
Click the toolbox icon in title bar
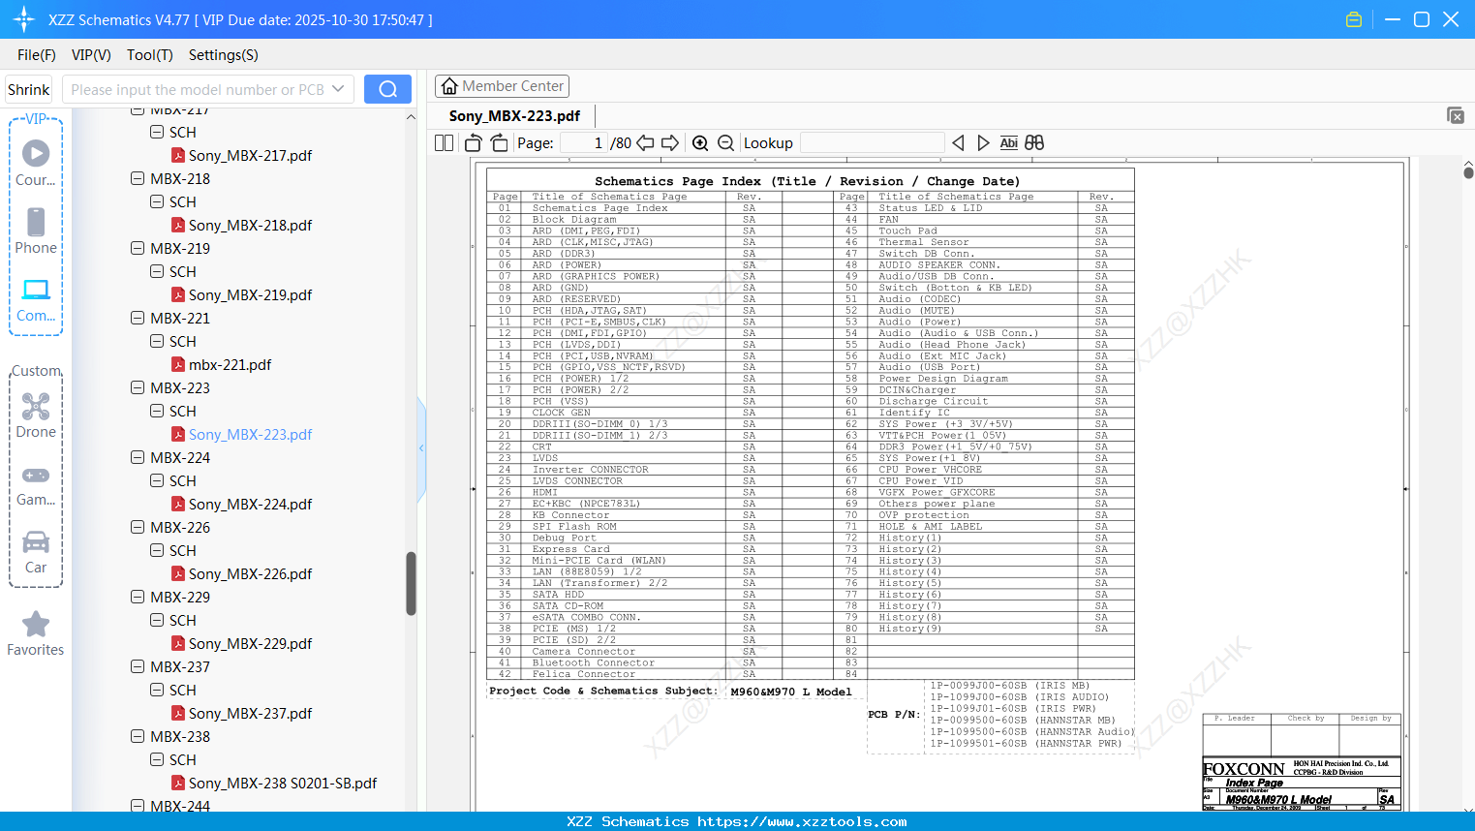click(x=1354, y=19)
